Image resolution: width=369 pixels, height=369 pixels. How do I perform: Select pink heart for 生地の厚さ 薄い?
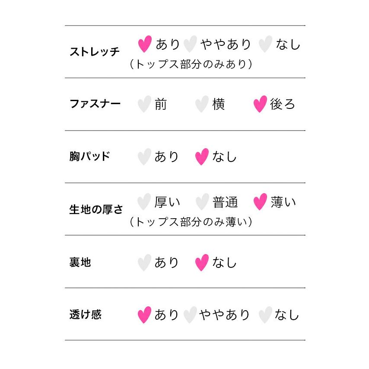pyautogui.click(x=260, y=202)
